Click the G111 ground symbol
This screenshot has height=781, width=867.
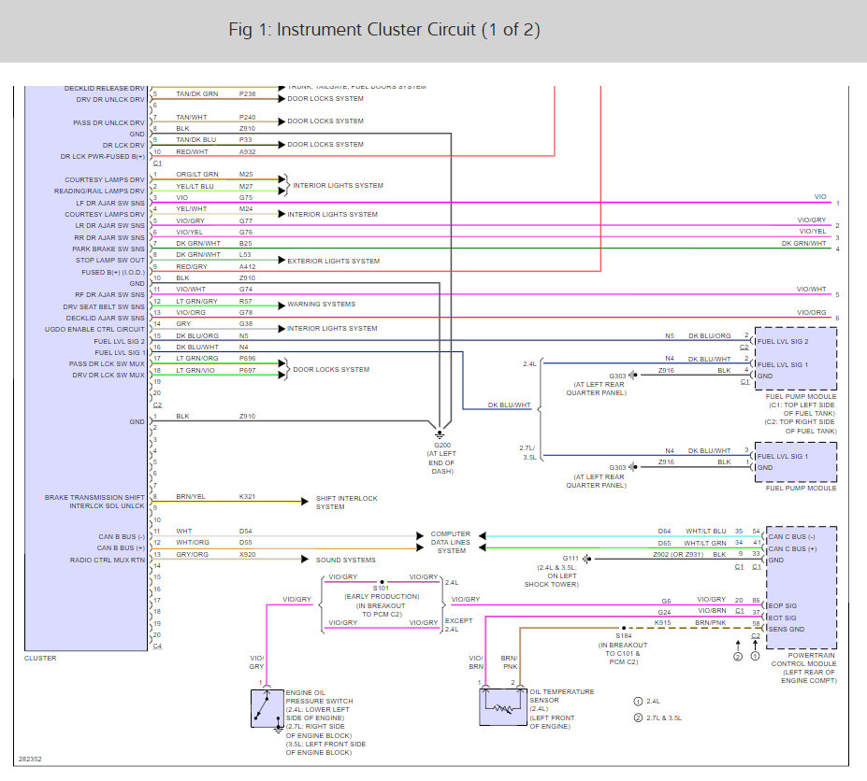point(586,559)
